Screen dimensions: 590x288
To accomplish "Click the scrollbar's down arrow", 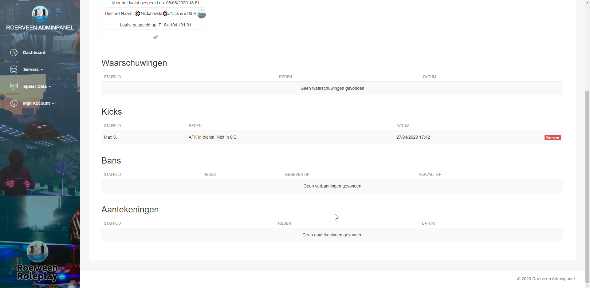I will point(587,286).
